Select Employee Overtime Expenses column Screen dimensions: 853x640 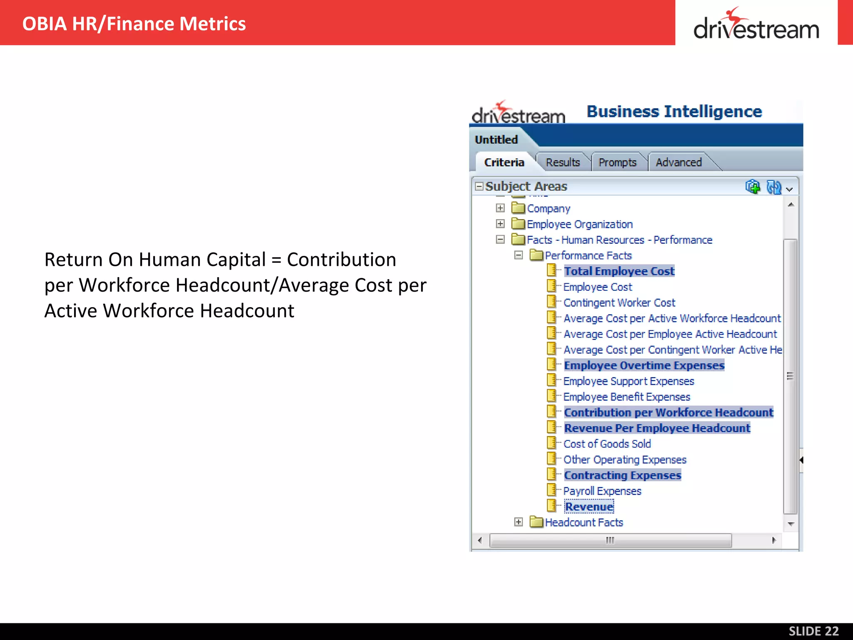(x=644, y=365)
